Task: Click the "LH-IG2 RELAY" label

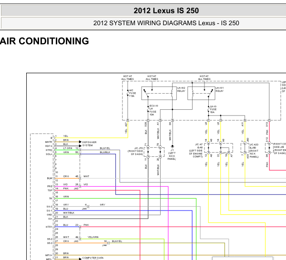Action: pos(181,89)
